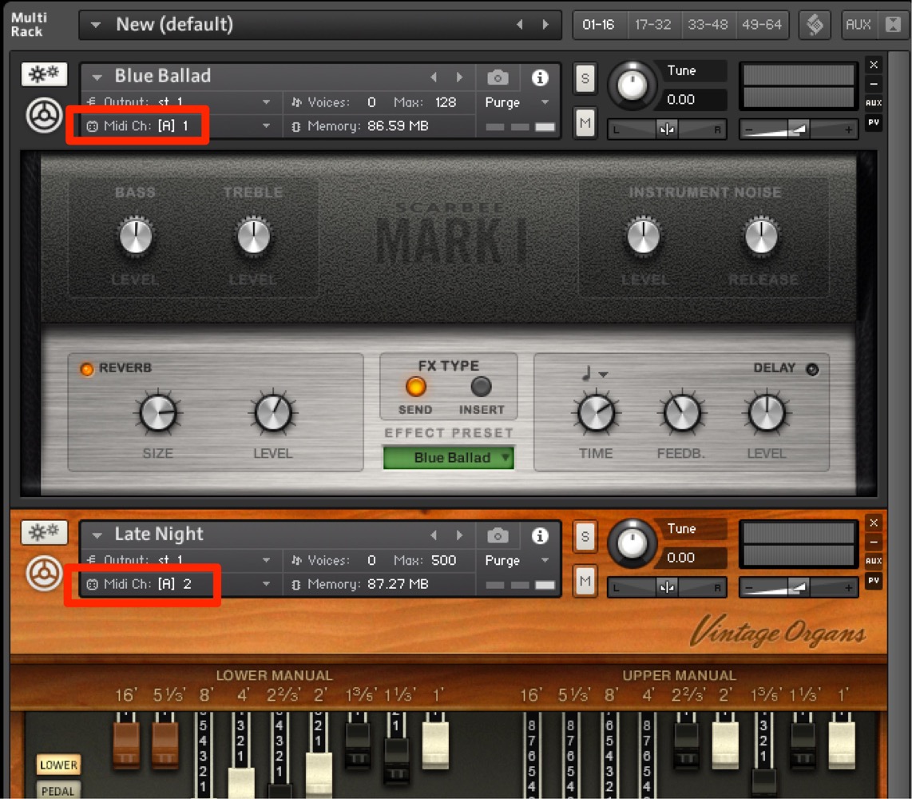Click the PEDAL button
Viewport: 912px width, 799px height.
pyautogui.click(x=57, y=790)
